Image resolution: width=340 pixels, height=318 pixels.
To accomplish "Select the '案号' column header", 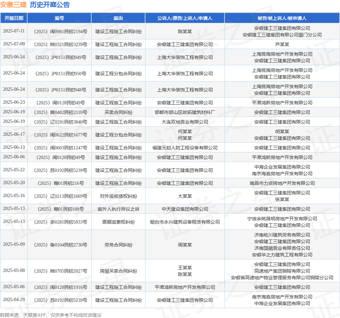I will 59,18.
